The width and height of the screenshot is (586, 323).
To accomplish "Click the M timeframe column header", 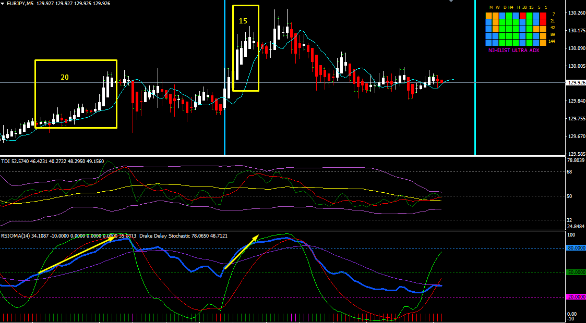I will click(491, 7).
